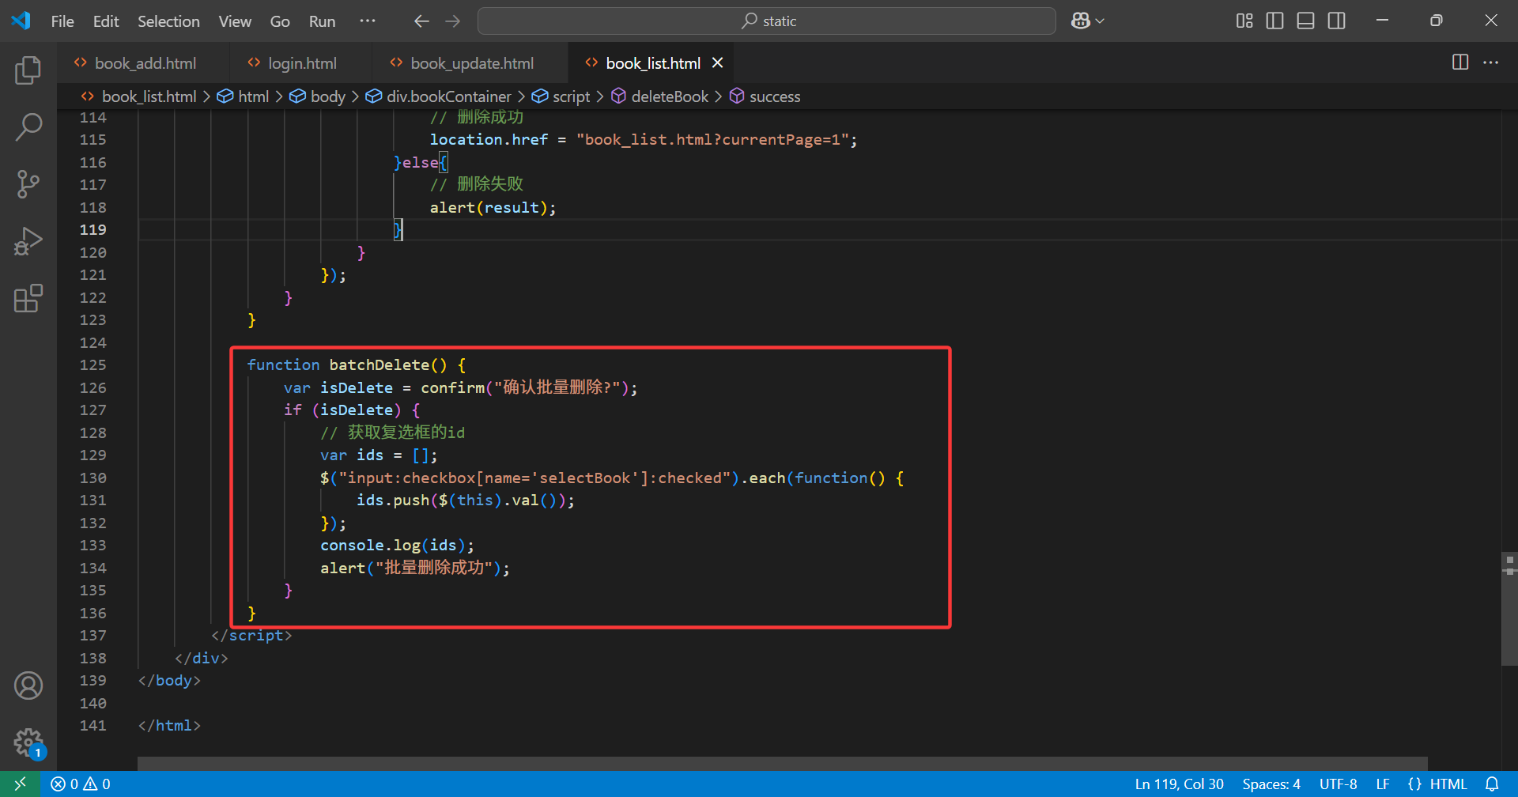Screen dimensions: 1518x797
Task: Click line number 125
Action: click(x=93, y=365)
